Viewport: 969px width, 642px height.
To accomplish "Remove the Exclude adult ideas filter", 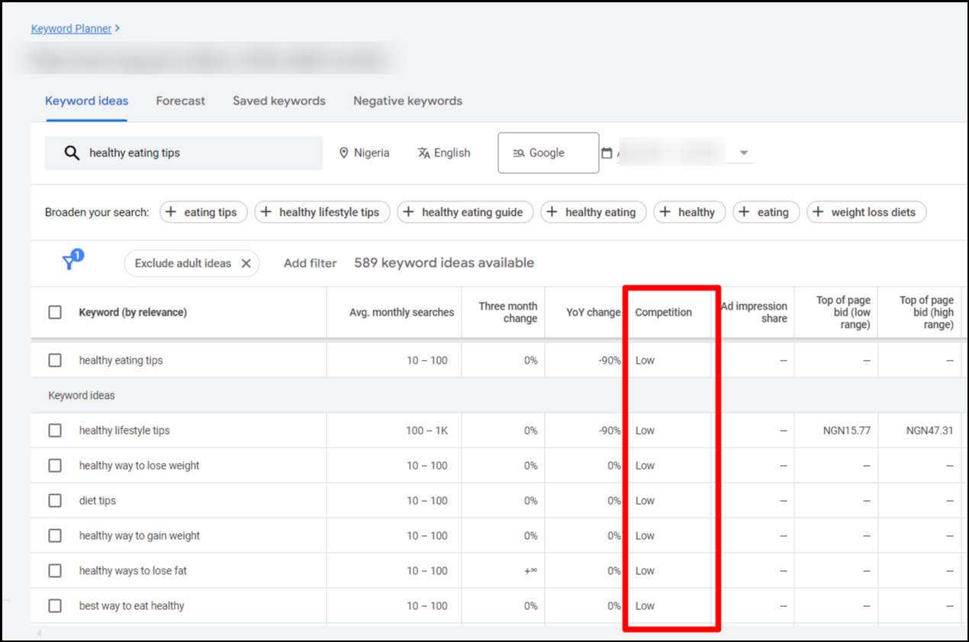I will pyautogui.click(x=246, y=263).
